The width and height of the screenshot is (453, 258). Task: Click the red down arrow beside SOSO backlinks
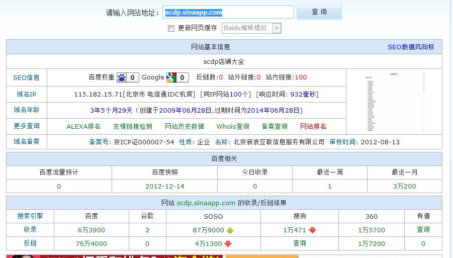[x=228, y=244]
